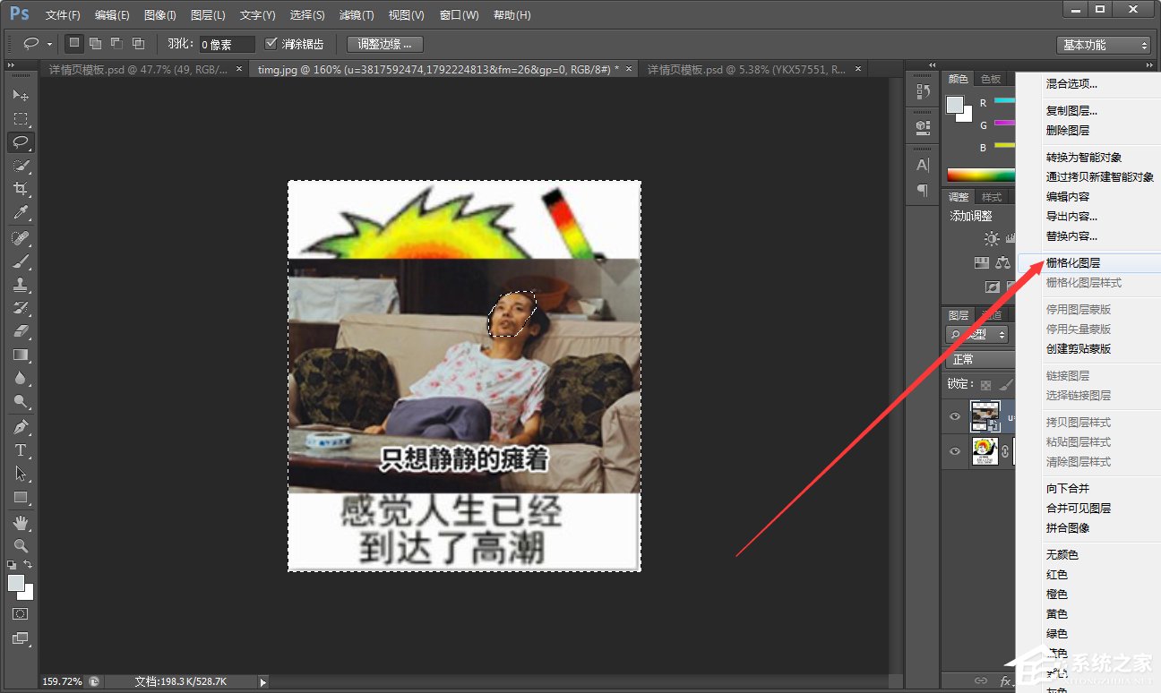Hide the top layer via its eye icon

click(x=954, y=415)
